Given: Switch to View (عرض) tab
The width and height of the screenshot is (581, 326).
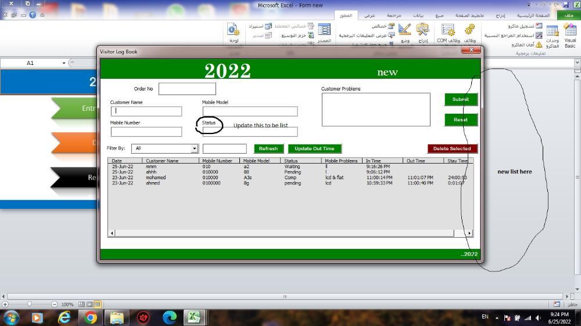Looking at the screenshot, I should tap(370, 15).
